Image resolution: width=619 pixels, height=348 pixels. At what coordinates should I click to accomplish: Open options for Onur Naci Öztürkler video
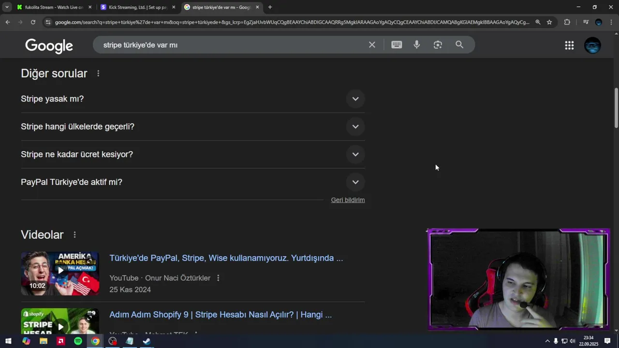click(218, 278)
